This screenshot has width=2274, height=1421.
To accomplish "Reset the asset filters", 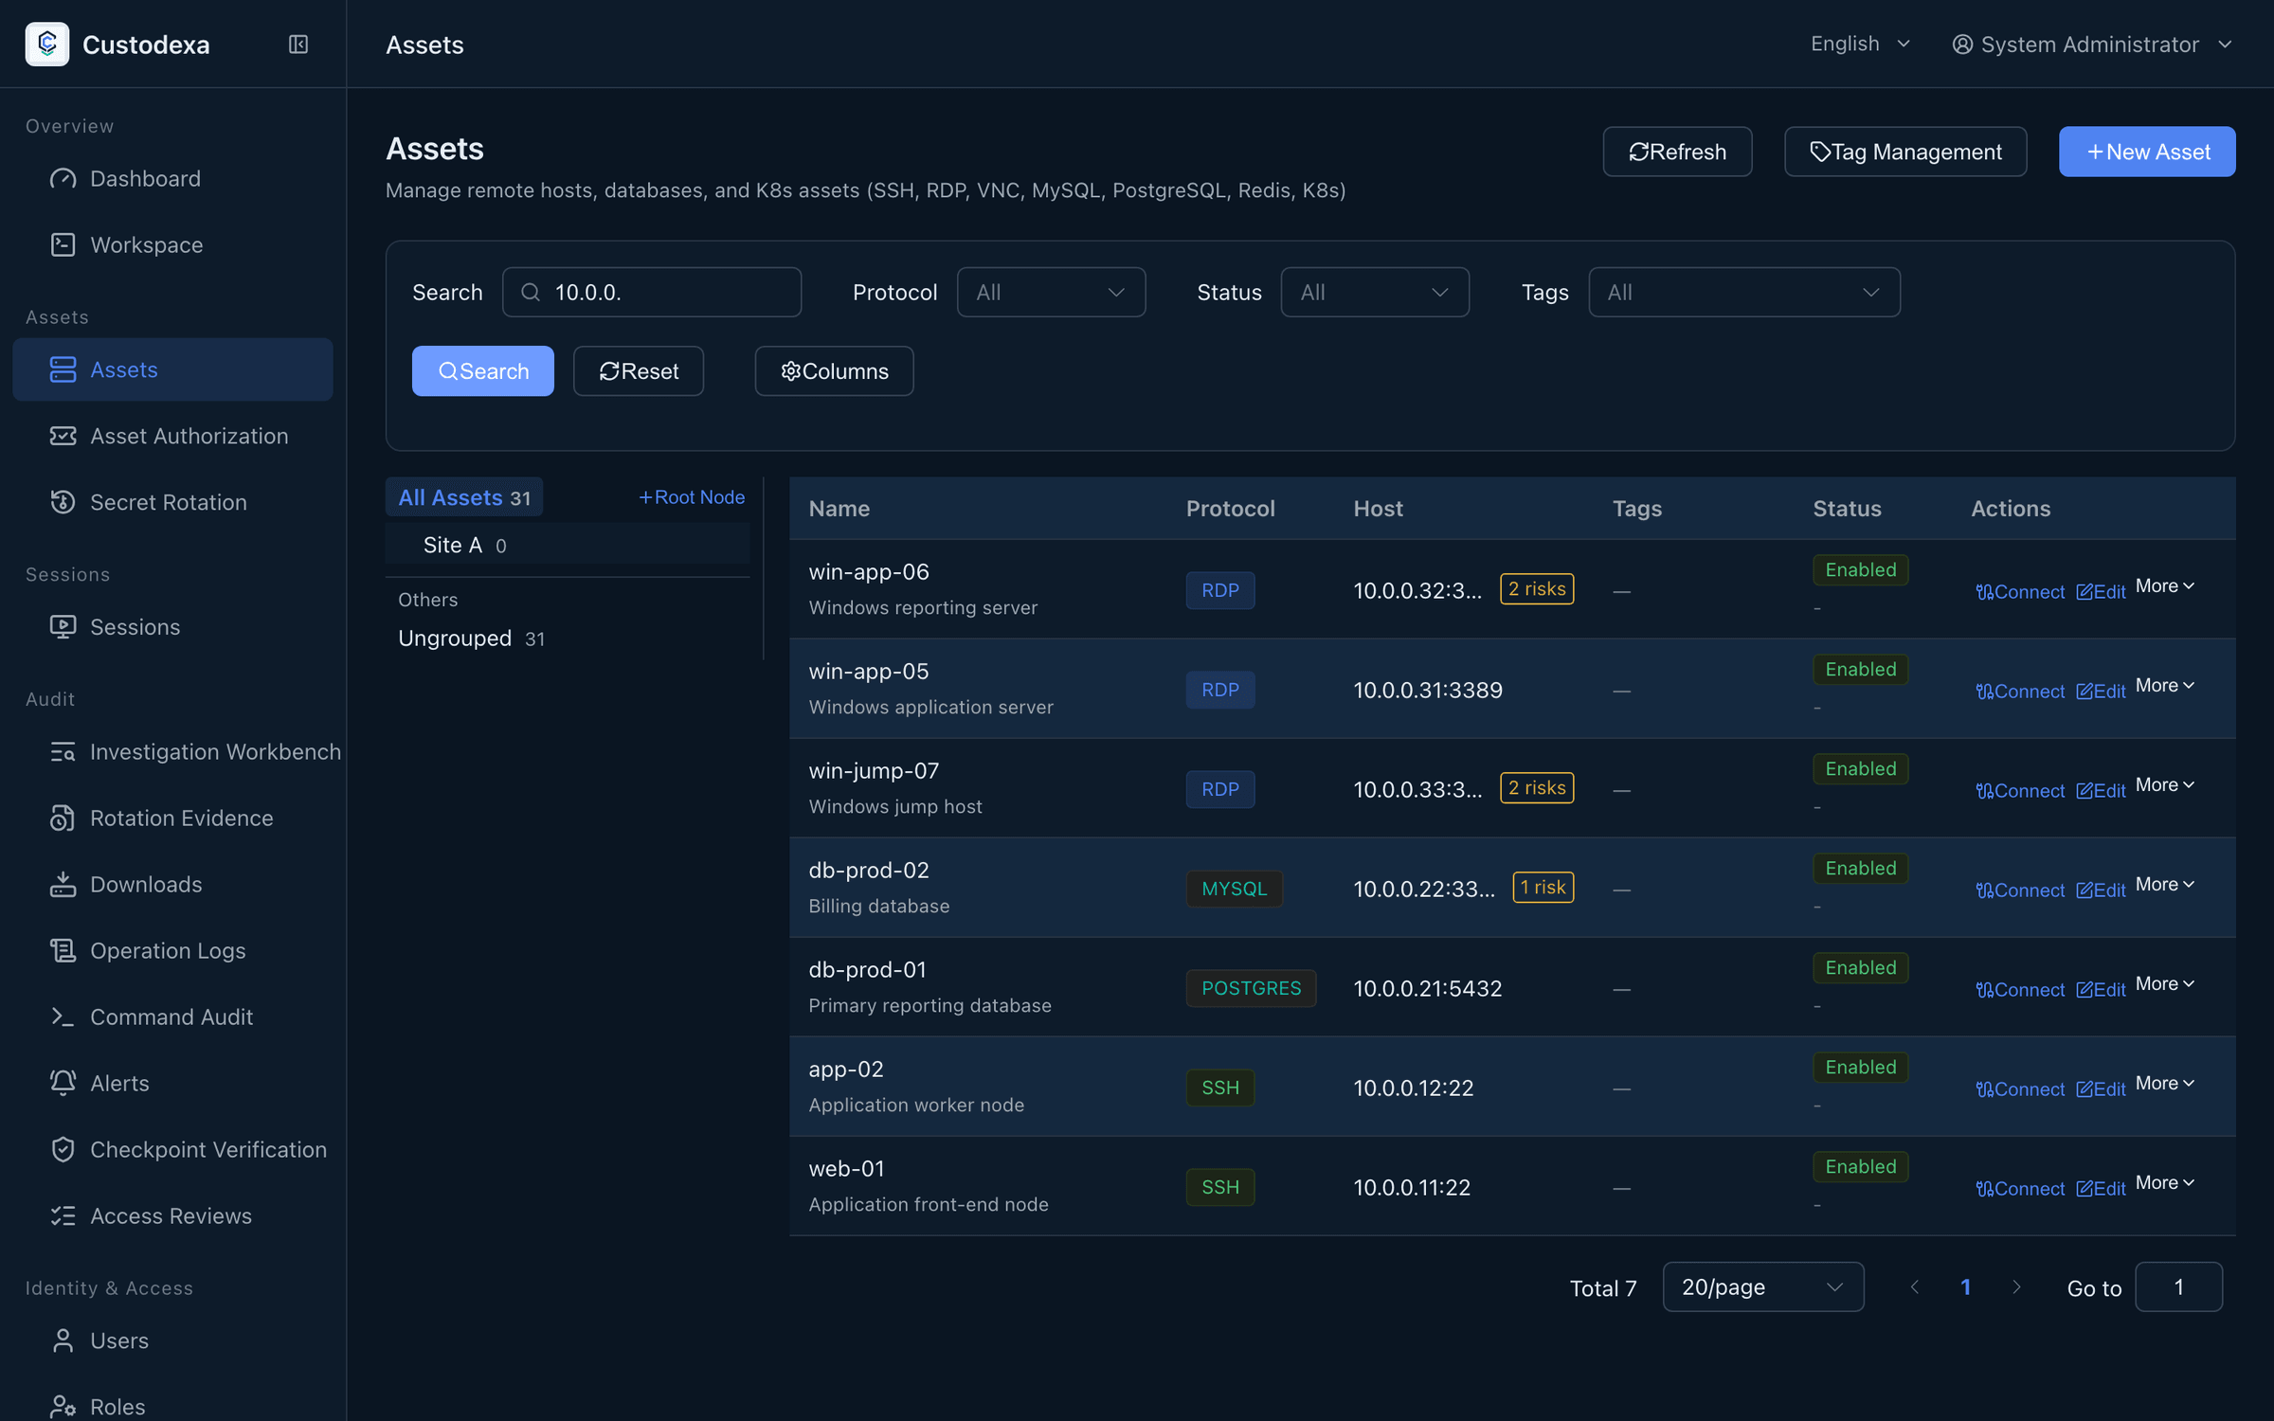I will [639, 370].
